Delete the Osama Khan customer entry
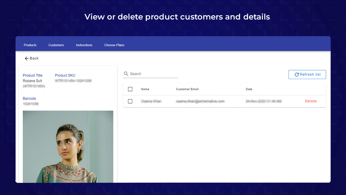 point(311,101)
